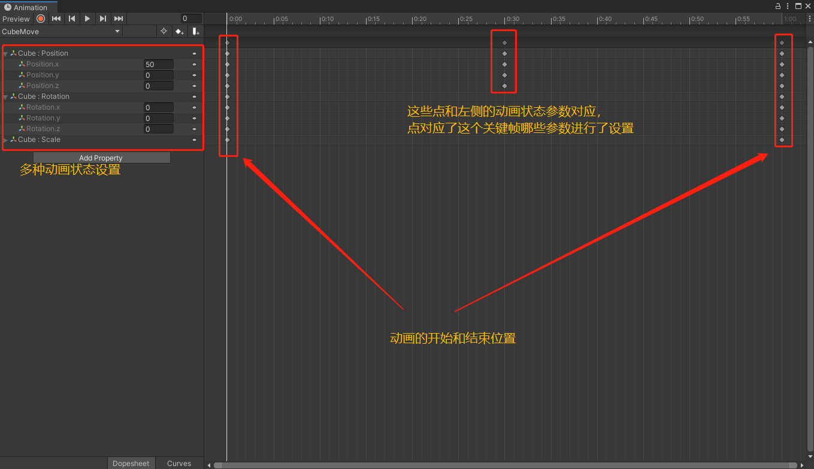Edit the Rotation.x value field
Screen dimensions: 814x469
click(159, 107)
